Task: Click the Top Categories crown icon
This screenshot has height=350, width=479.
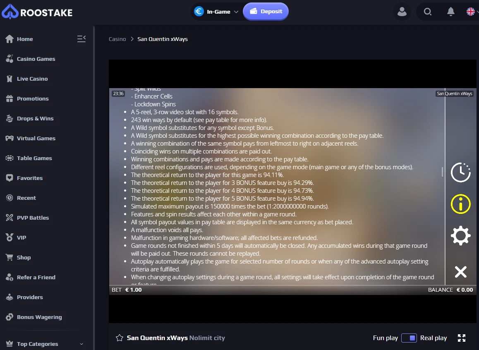Action: (x=10, y=344)
